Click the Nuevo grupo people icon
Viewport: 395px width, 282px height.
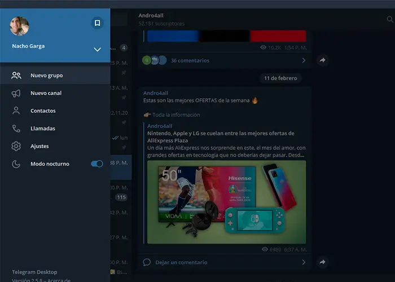pos(16,75)
